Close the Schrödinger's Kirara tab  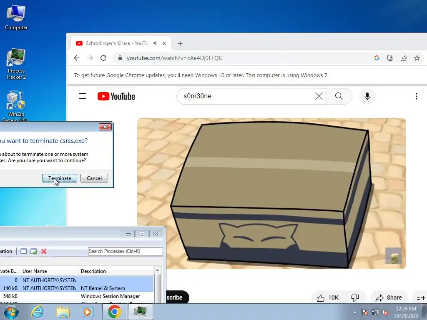coord(164,43)
